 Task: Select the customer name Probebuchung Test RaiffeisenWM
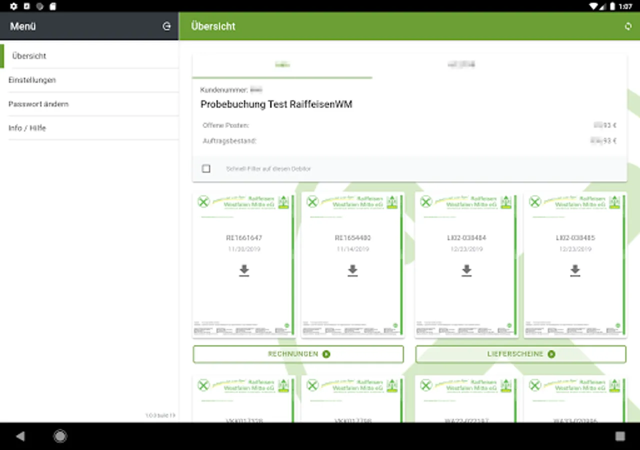(276, 104)
